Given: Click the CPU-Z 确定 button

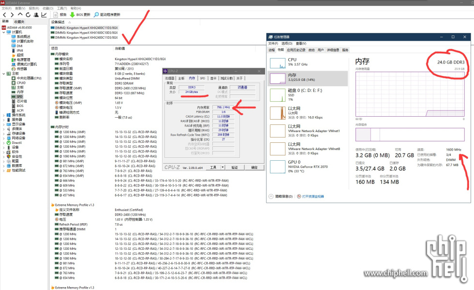Looking at the screenshot, I should (x=254, y=168).
